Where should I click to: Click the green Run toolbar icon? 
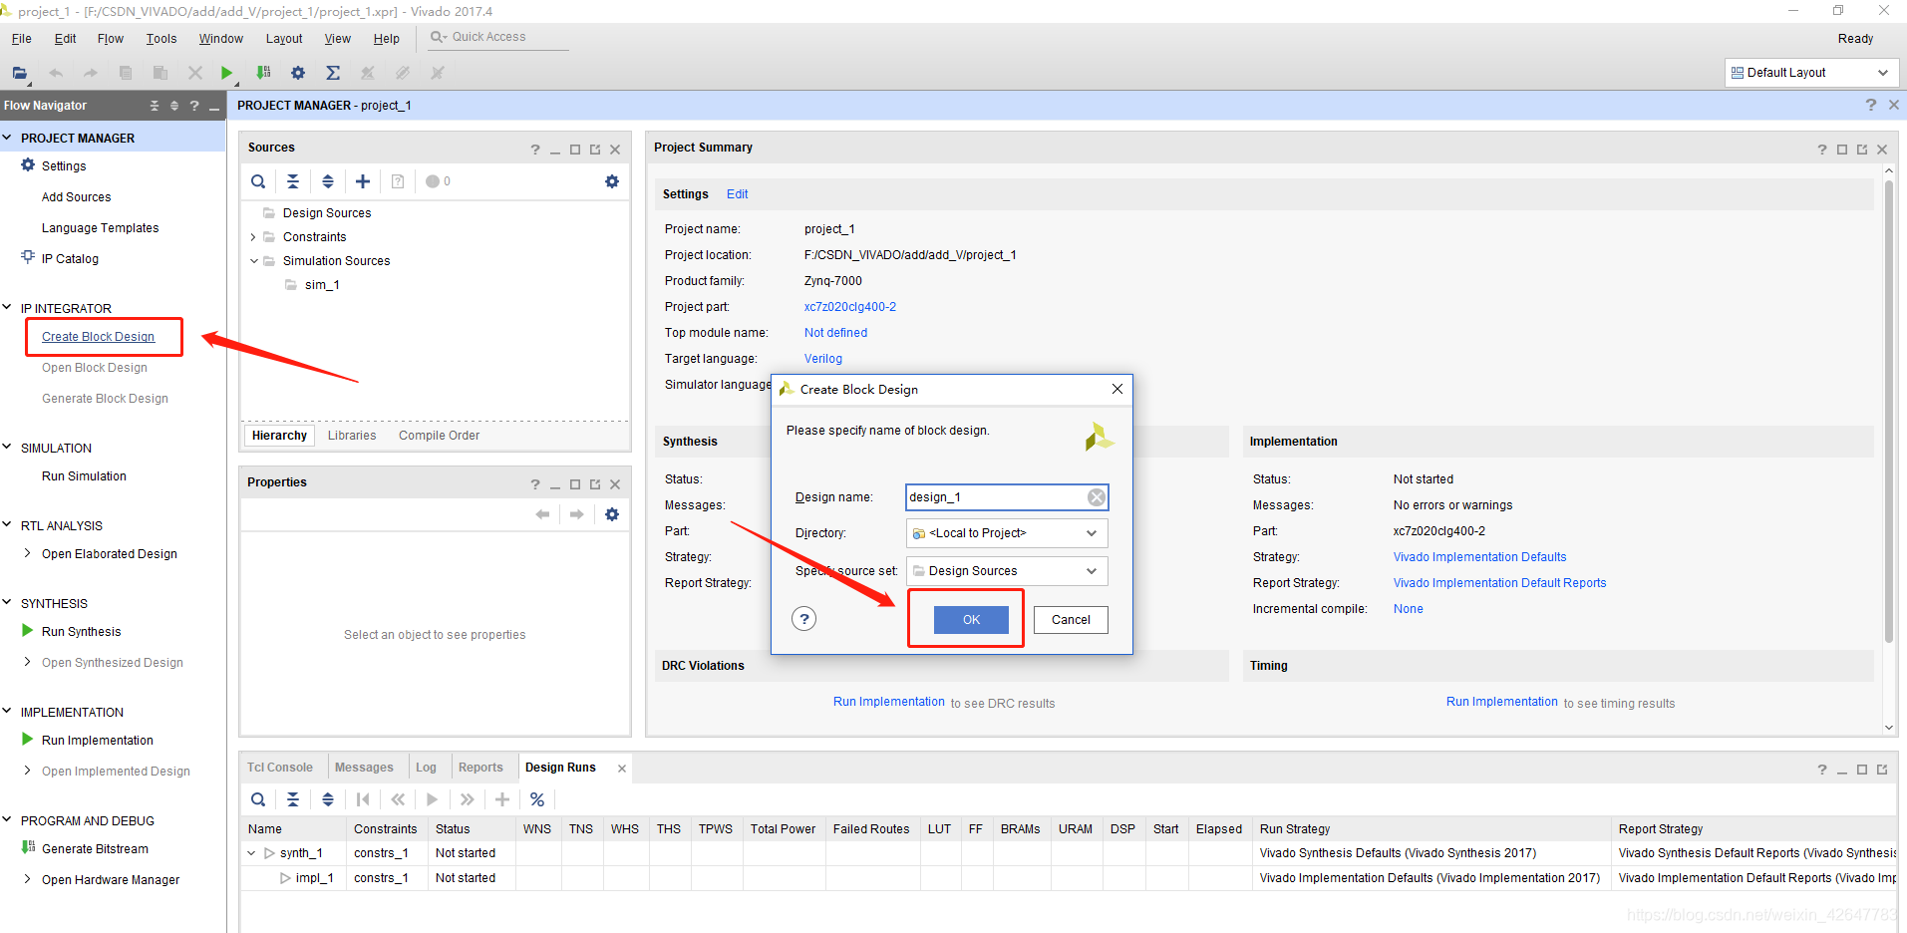[x=227, y=73]
